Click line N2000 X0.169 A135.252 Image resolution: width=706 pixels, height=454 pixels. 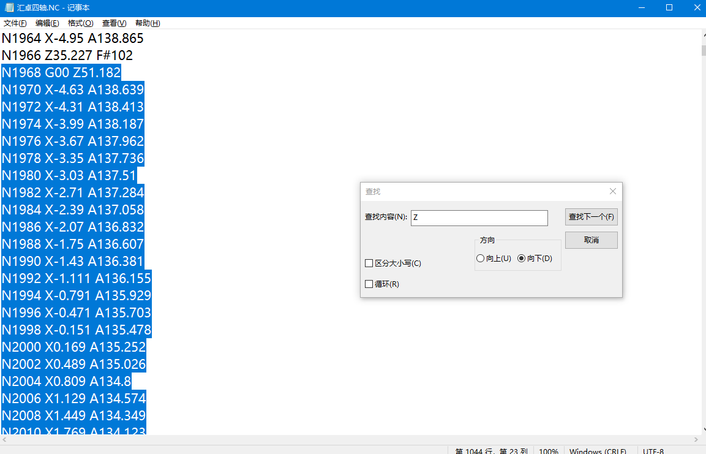click(x=74, y=347)
